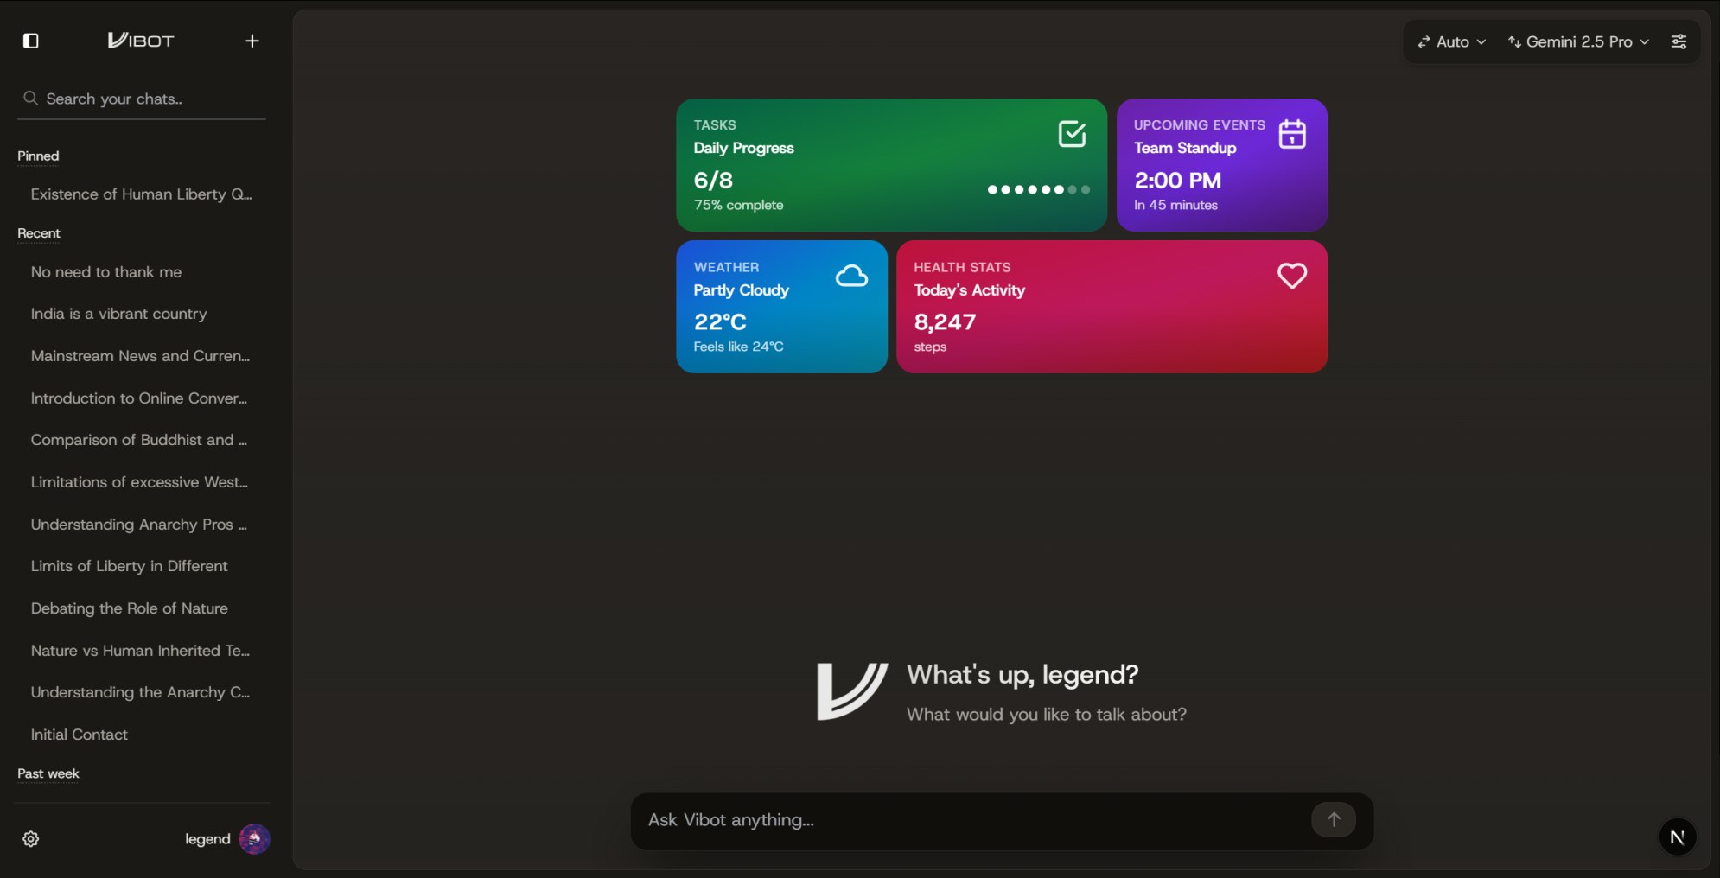
Task: Click the Pinned section heading
Action: coord(38,156)
